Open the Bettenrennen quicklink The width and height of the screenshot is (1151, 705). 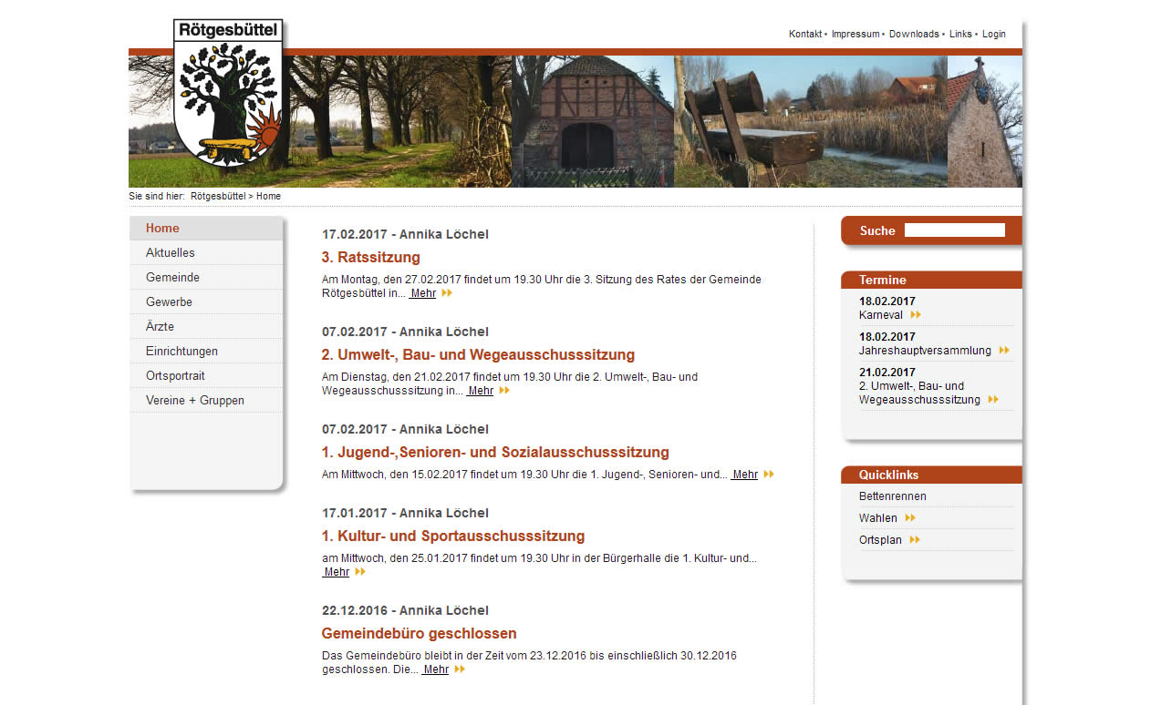[893, 496]
